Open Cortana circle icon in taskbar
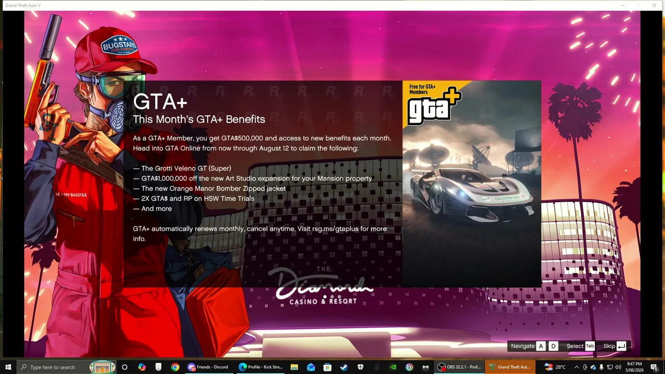Viewport: 665px width, 374px height. 125,367
